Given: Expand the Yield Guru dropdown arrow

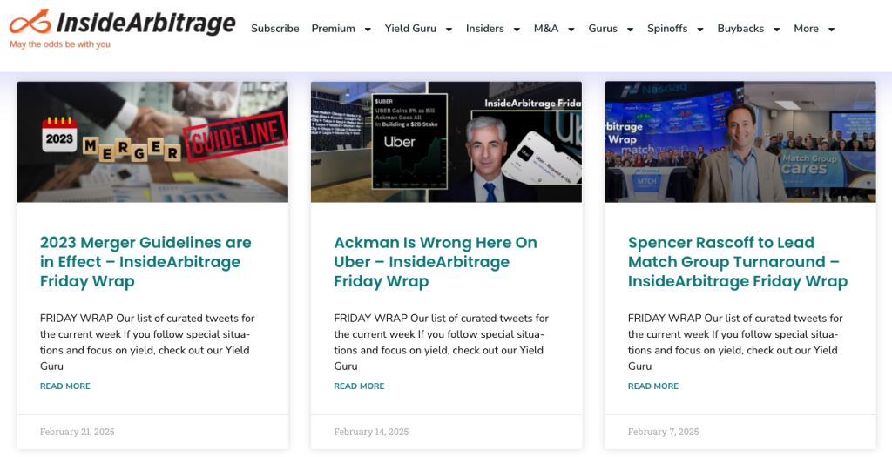Looking at the screenshot, I should (449, 30).
